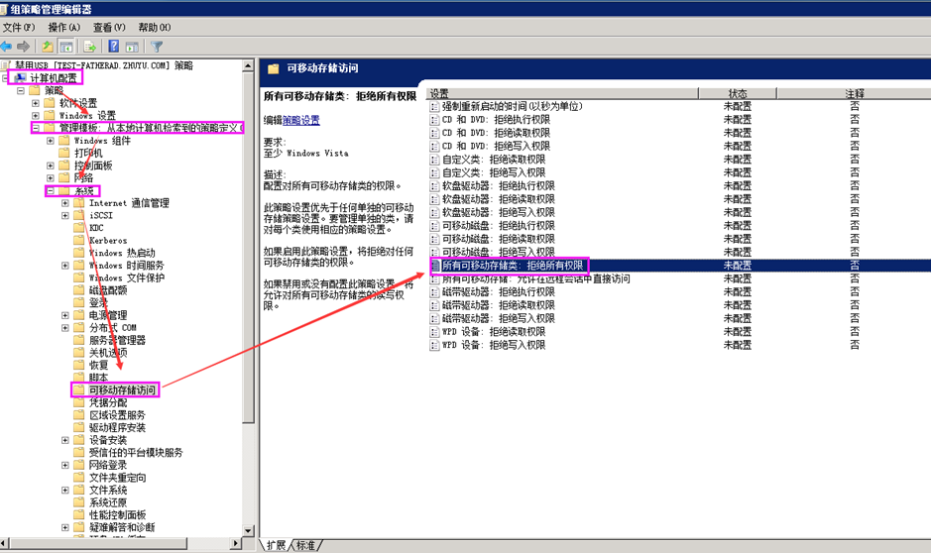This screenshot has width=931, height=553.
Task: Select the 可移动存储访问 tree item
Action: (x=122, y=389)
